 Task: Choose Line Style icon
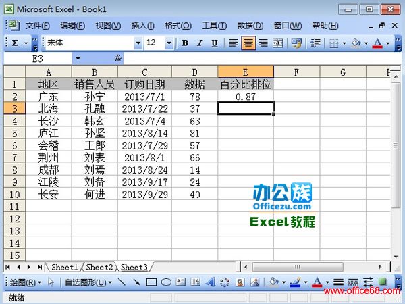coord(338,282)
